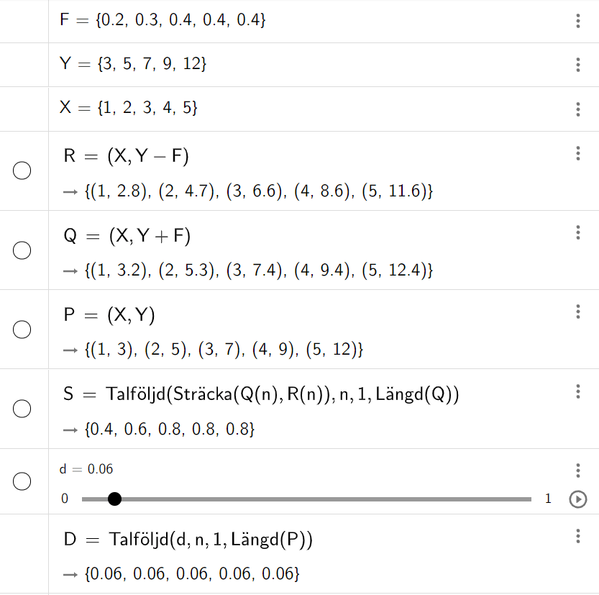Screen dimensions: 599x595
Task: Open the options menu for slider d
Action: pos(578,471)
